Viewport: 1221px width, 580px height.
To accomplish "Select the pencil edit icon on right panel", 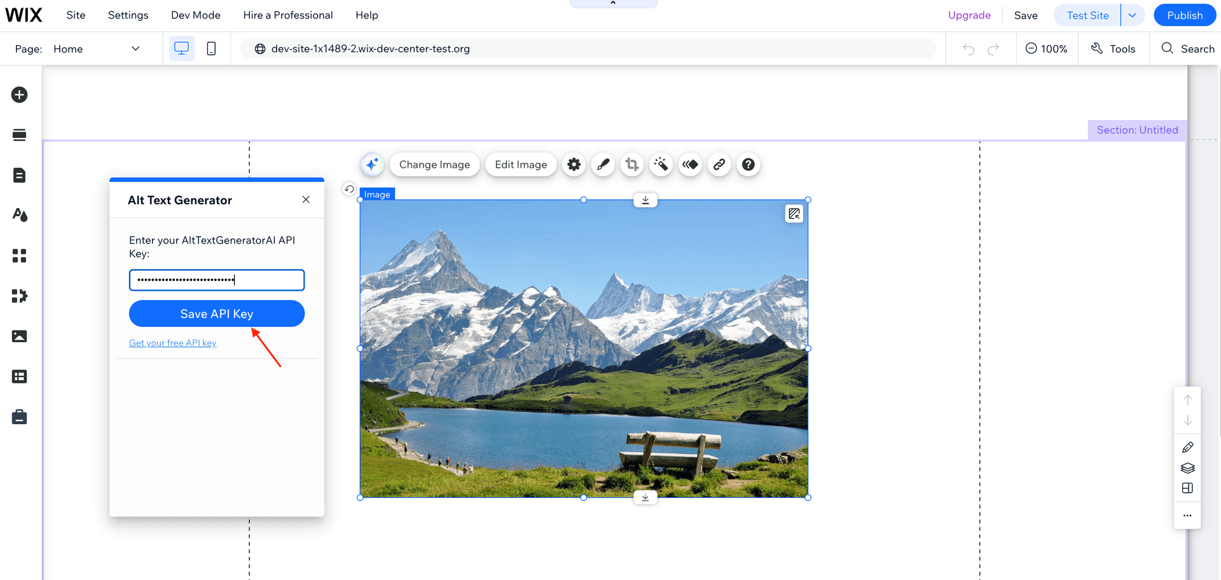I will 1187,447.
